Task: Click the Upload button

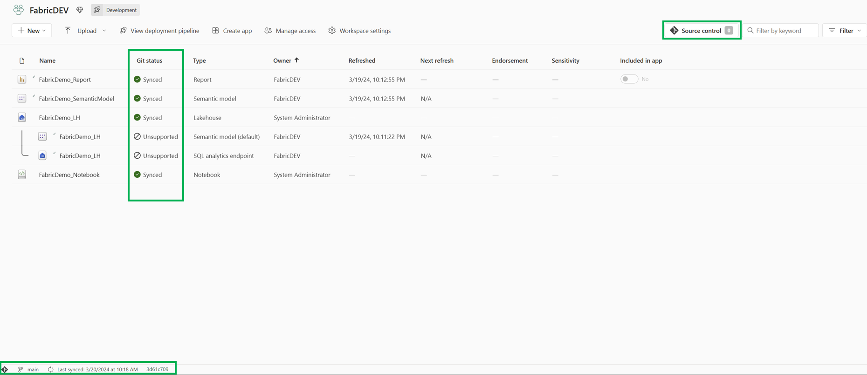Action: click(x=81, y=31)
